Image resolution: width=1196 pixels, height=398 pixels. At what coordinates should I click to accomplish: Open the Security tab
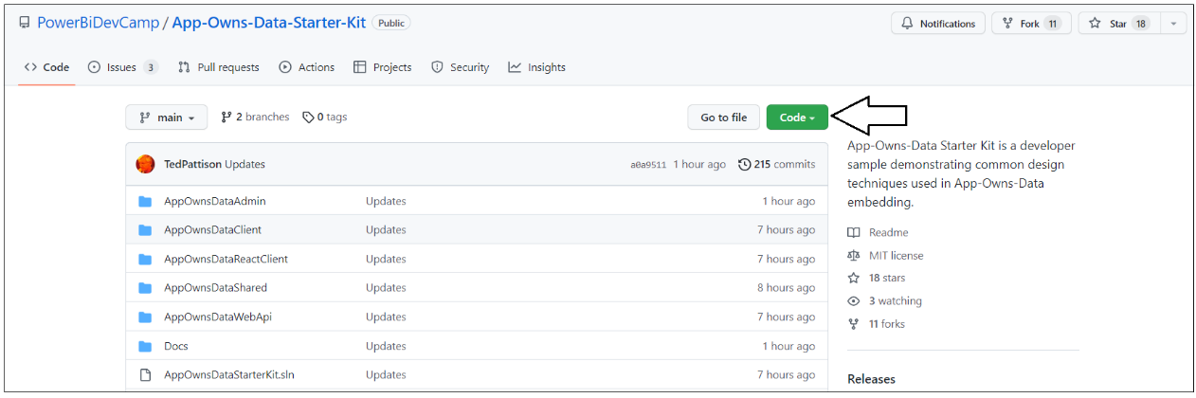(461, 67)
